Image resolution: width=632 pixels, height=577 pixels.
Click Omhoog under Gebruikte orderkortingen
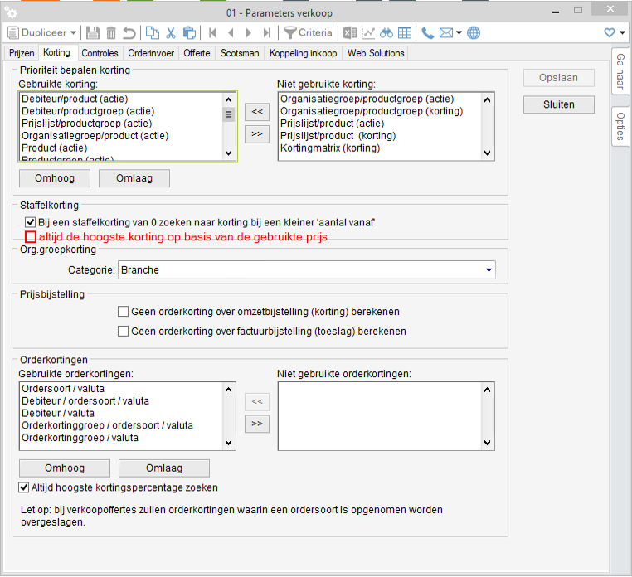pyautogui.click(x=65, y=468)
